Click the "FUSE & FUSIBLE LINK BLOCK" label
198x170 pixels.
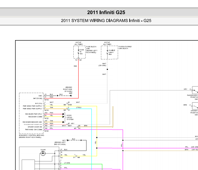pos(125,47)
